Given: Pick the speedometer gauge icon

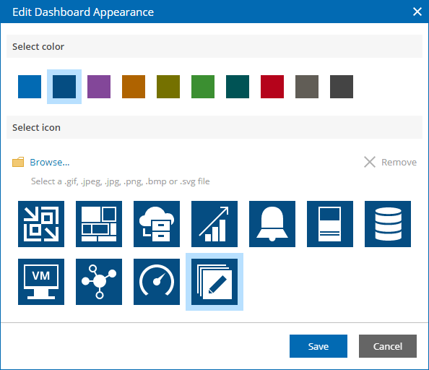Looking at the screenshot, I should pyautogui.click(x=157, y=282).
